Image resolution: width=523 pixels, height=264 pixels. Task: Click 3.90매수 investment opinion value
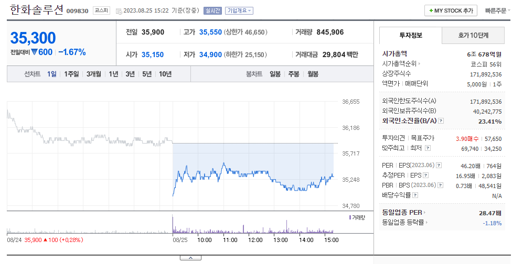point(467,139)
